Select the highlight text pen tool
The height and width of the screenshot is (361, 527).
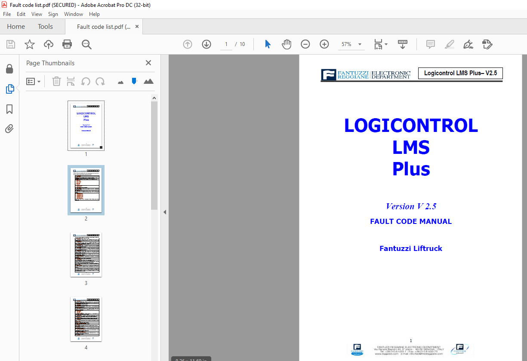[x=449, y=44]
